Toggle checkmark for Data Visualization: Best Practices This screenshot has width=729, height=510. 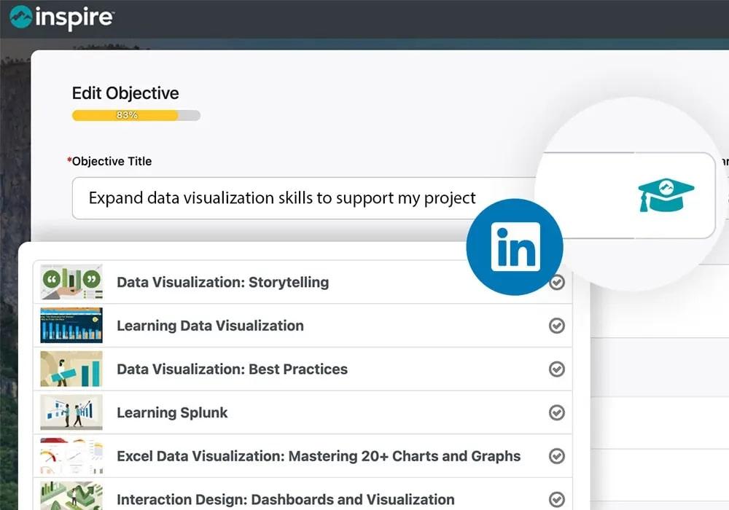557,369
